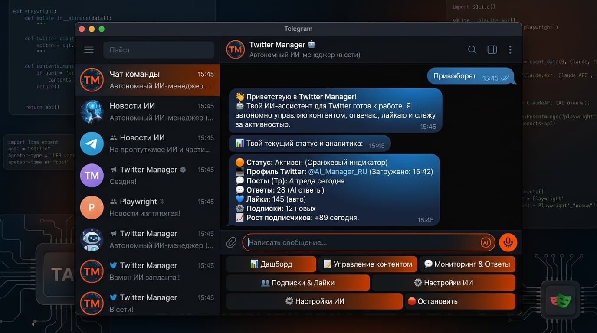597x333 pixels.
Task: Open the hamburger menu in Telegram sidebar
Action: point(89,49)
